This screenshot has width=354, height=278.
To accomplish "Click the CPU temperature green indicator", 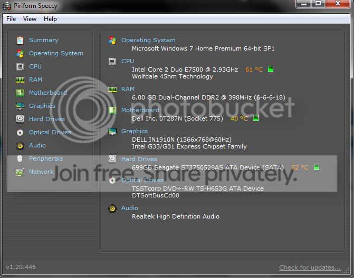I will click(x=271, y=69).
